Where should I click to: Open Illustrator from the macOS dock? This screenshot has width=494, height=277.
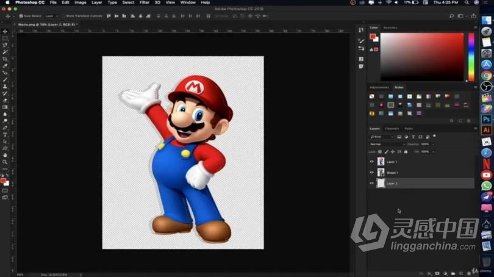coord(487,130)
